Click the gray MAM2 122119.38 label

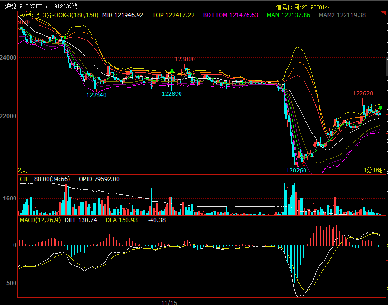point(342,15)
